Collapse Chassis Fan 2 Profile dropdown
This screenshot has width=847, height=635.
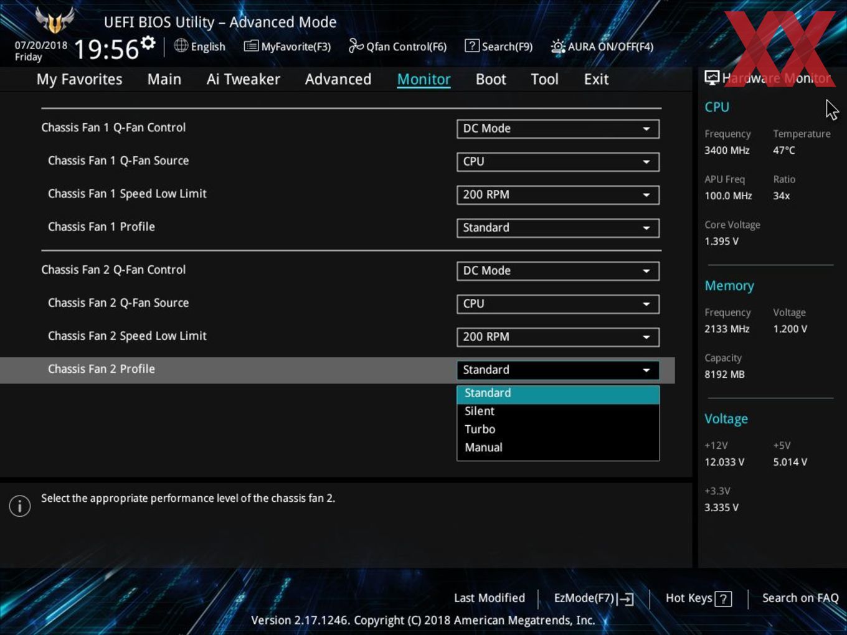[x=558, y=370]
